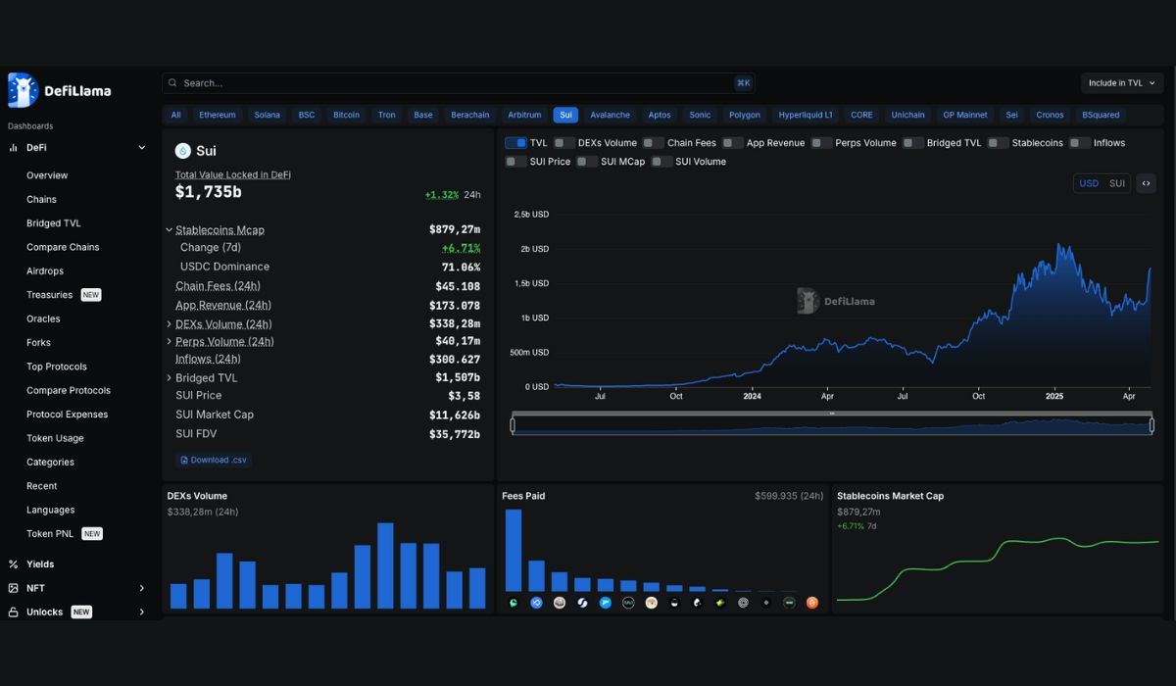Expand the Perps Volume (24h) row arrow
The image size is (1176, 686).
click(x=169, y=341)
